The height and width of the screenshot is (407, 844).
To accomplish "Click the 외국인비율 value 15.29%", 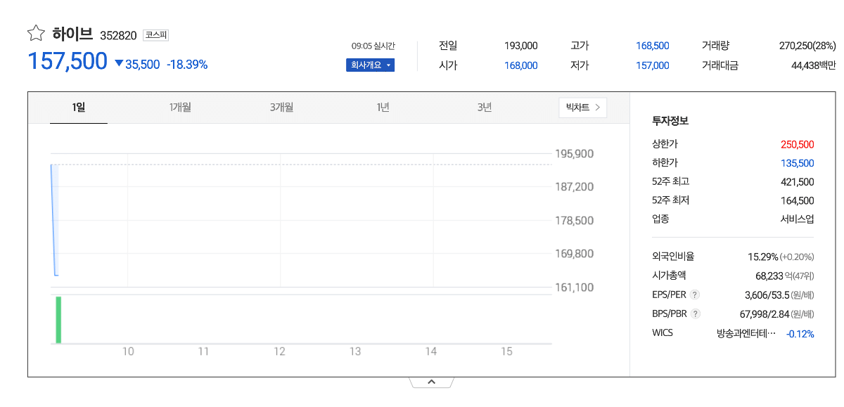I will [x=763, y=257].
